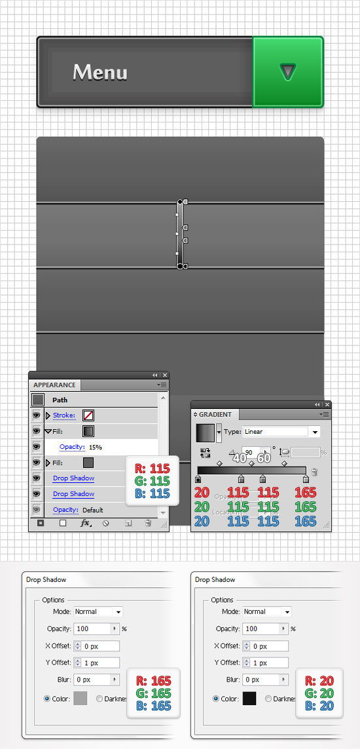
Task: Open the second Drop Shadow effect link
Action: [73, 494]
